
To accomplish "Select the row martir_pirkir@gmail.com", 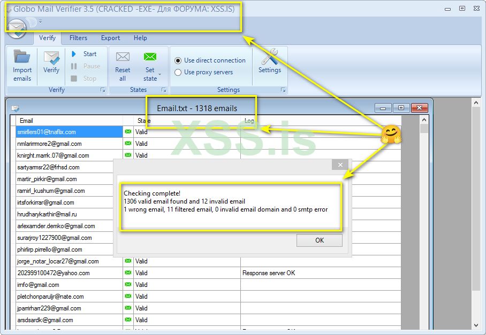I will click(x=64, y=179).
